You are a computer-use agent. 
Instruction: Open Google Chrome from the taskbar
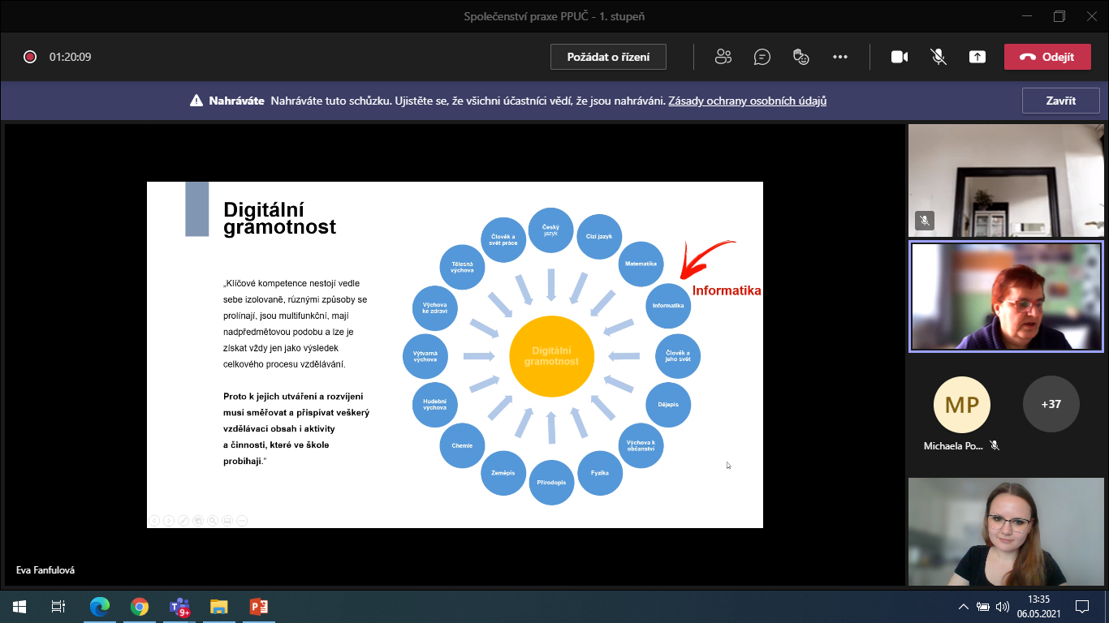140,606
